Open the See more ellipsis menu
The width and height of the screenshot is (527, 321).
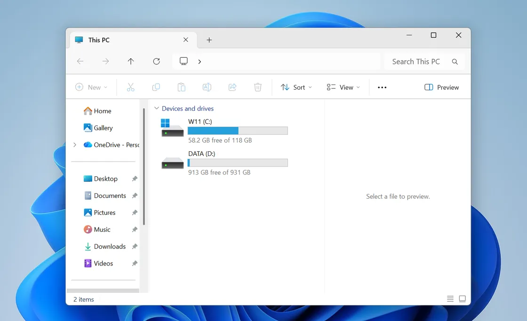point(382,87)
